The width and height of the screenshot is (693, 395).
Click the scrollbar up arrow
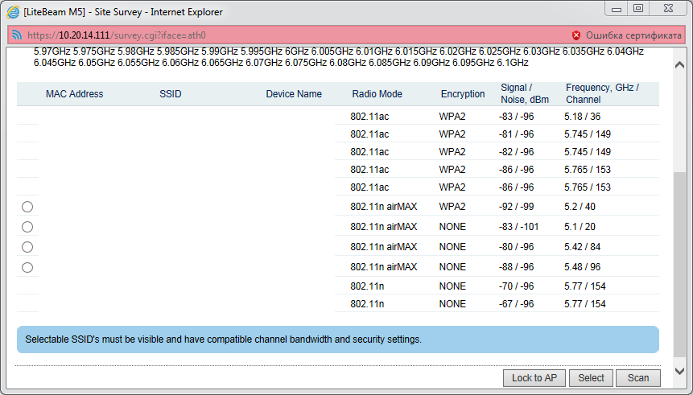681,55
